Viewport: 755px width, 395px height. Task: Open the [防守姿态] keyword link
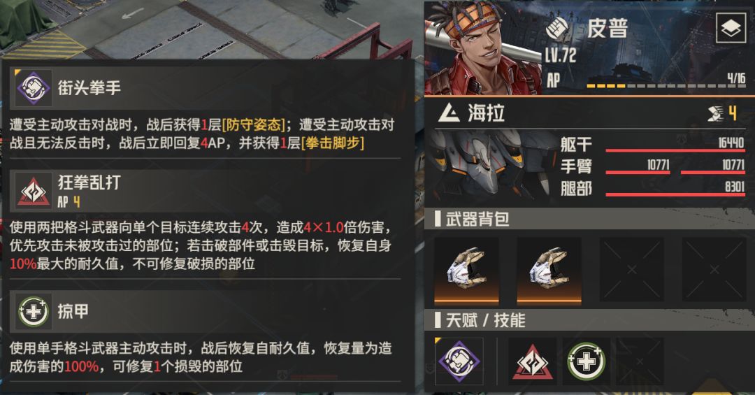click(x=253, y=124)
